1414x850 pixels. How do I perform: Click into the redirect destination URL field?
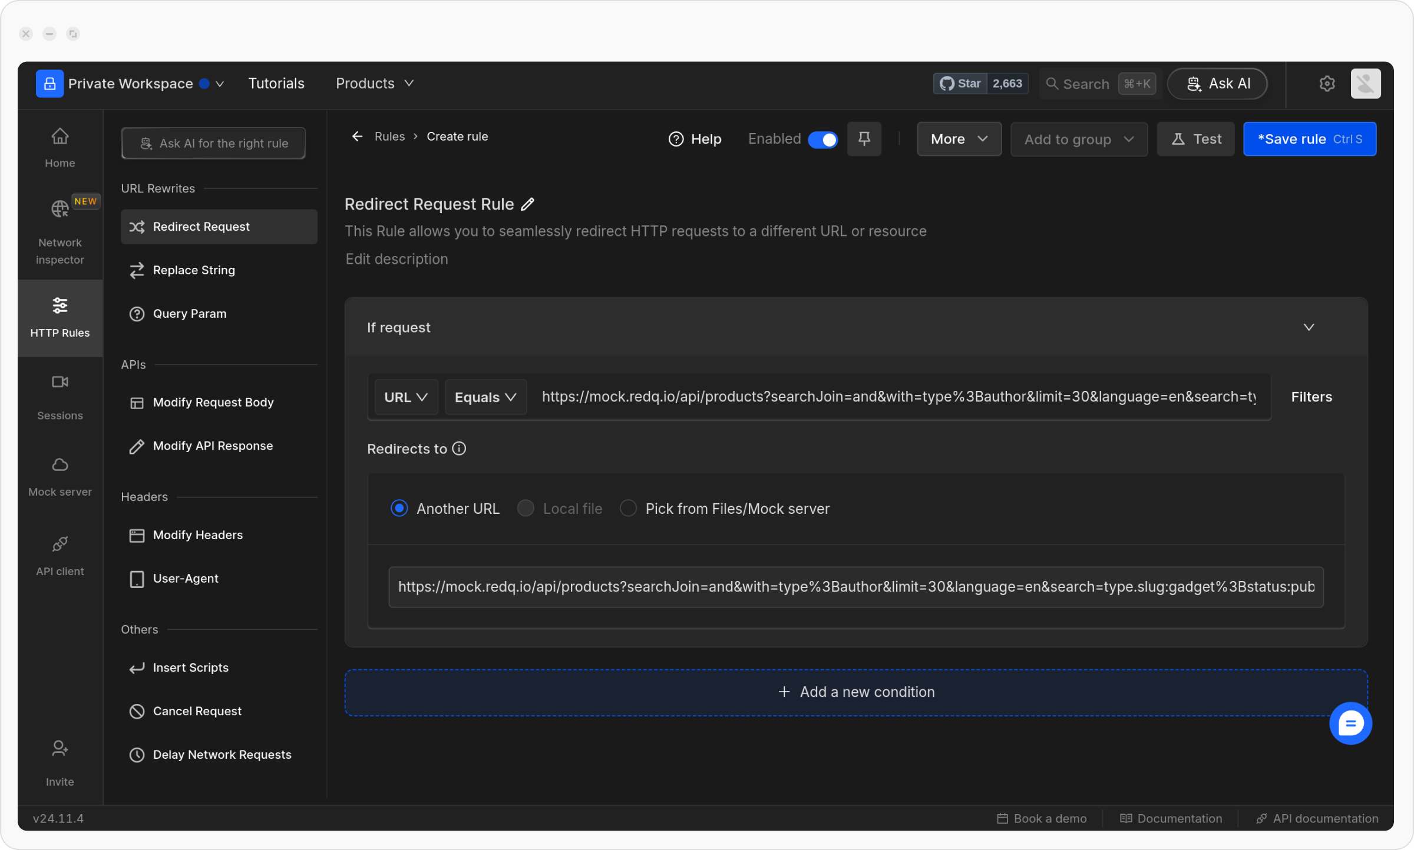[855, 587]
